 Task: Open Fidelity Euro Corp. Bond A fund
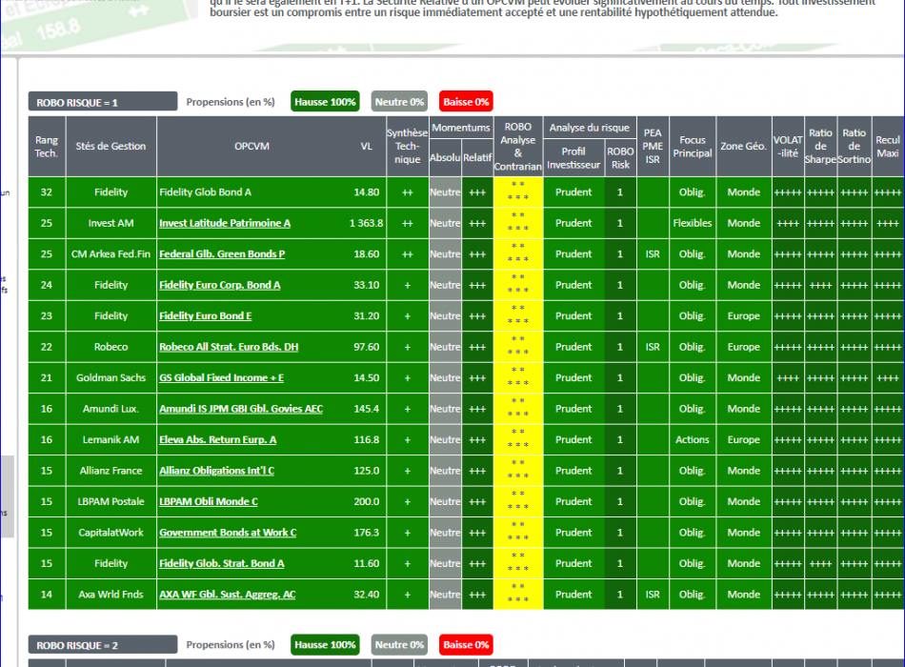(220, 285)
